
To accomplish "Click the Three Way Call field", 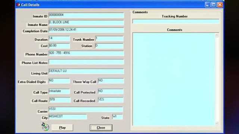I will click(111, 81).
